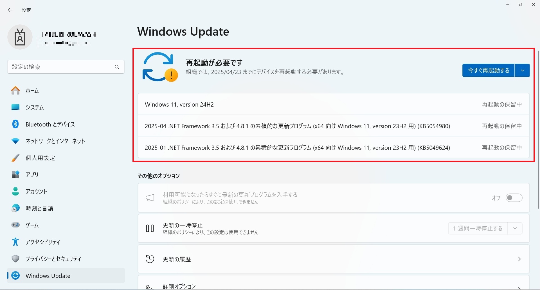Open ホーム in the sidebar
540x290 pixels.
(x=66, y=91)
